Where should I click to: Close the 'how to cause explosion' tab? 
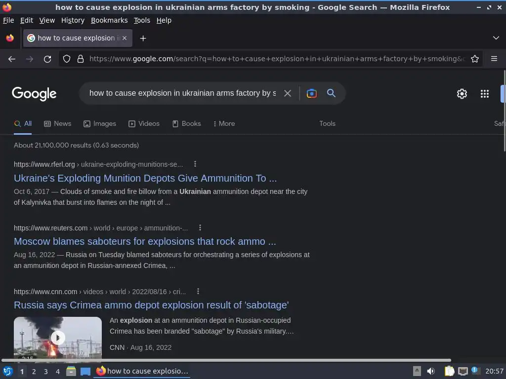(x=125, y=38)
